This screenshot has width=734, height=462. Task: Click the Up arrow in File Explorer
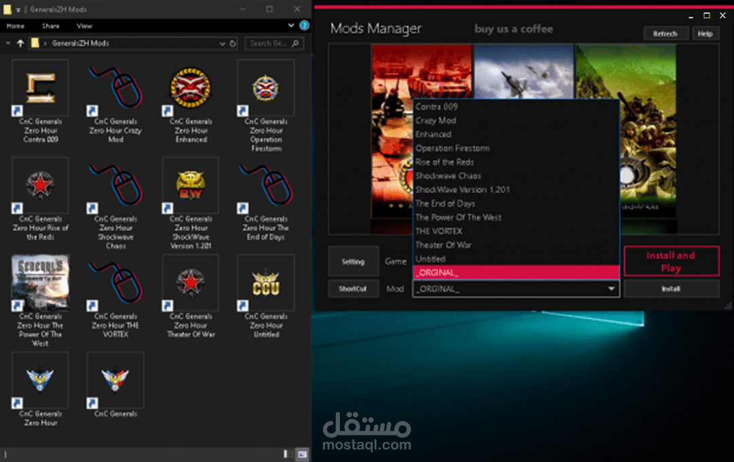click(20, 43)
